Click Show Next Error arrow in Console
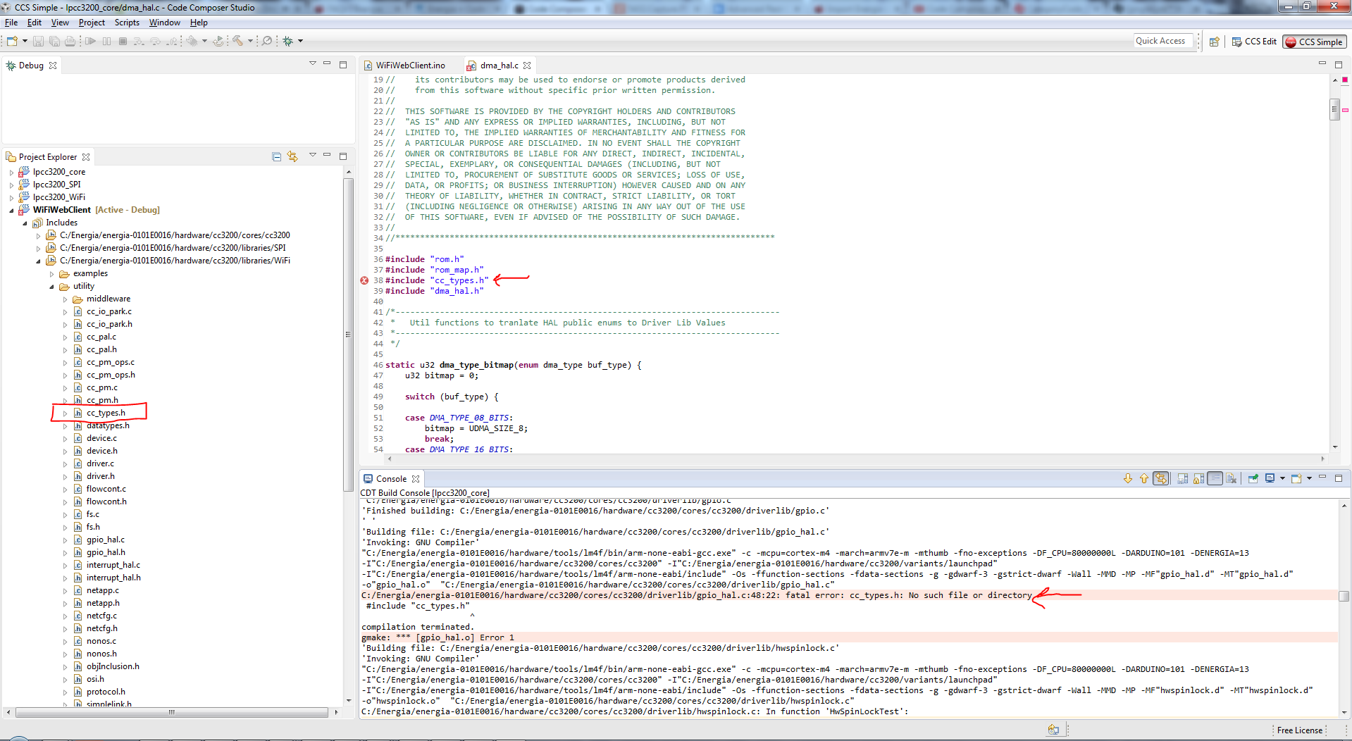 1128,478
